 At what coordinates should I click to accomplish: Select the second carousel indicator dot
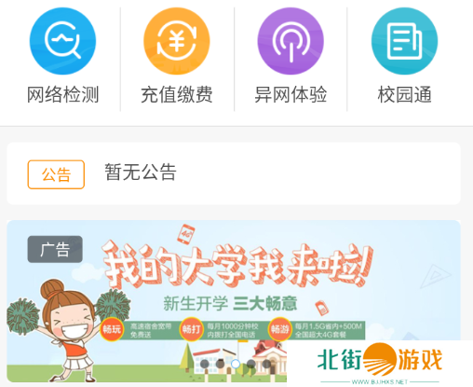(x=220, y=364)
